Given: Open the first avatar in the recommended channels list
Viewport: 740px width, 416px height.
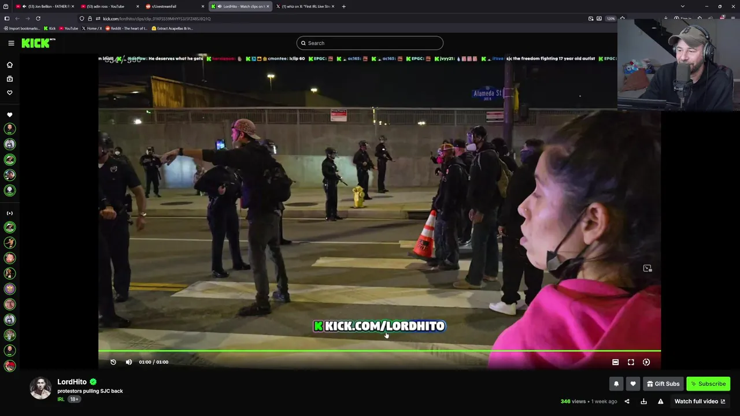Looking at the screenshot, I should point(9,228).
